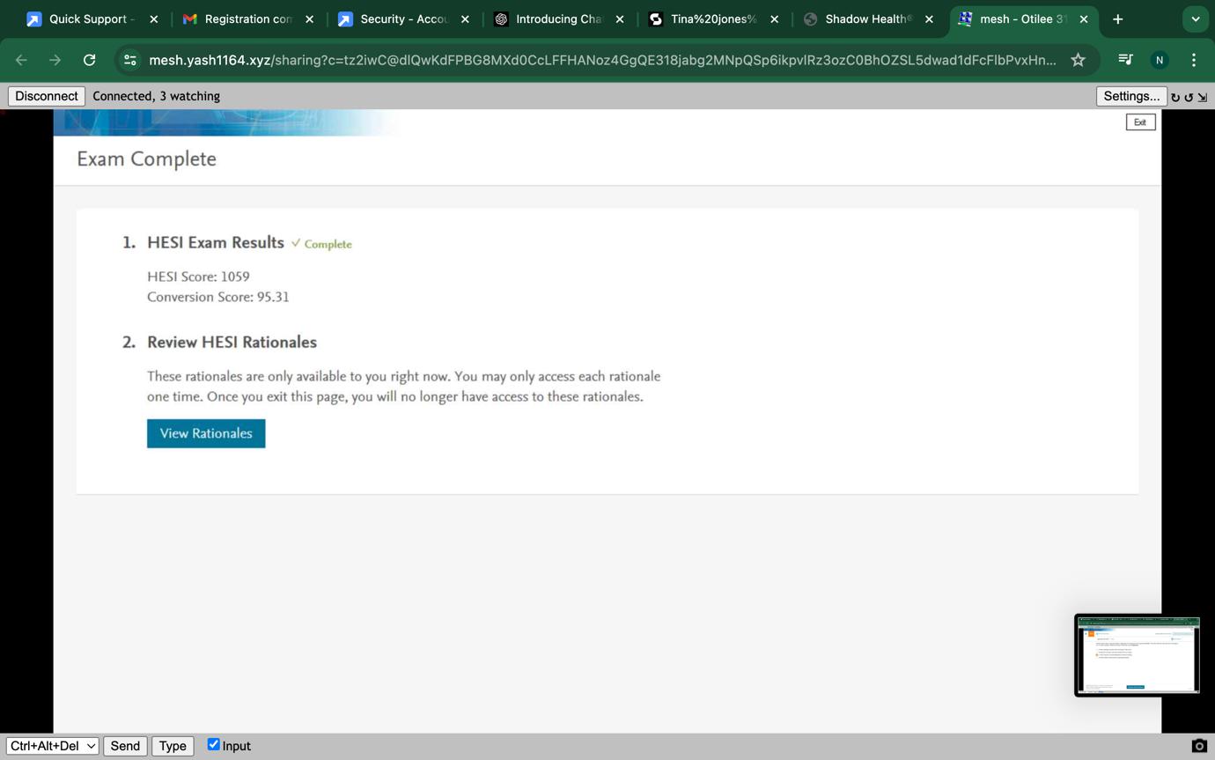The image size is (1215, 760).
Task: Take a screenshot with the camera icon
Action: tap(1198, 746)
